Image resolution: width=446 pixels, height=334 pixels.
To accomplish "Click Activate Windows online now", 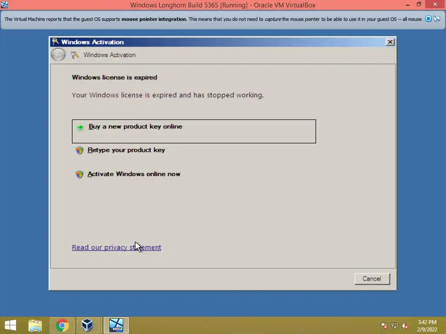I will click(134, 174).
